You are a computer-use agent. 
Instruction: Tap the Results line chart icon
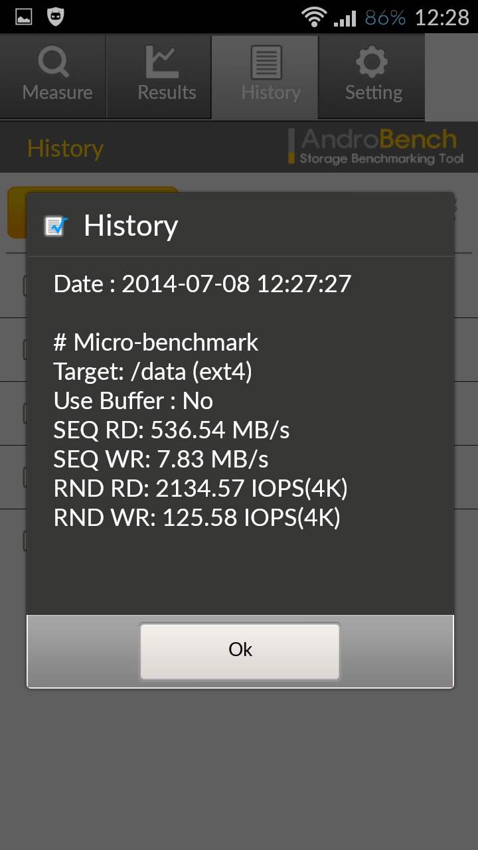[x=163, y=62]
